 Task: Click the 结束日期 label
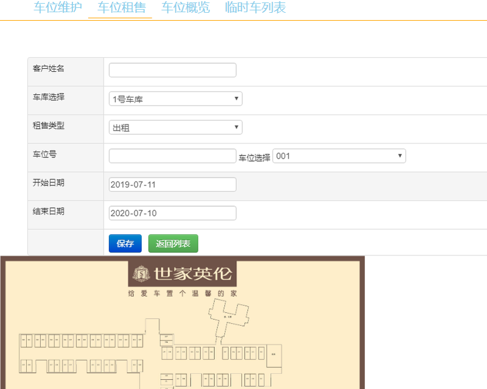click(x=49, y=212)
